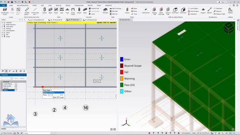Select the Element tool
Image resolution: width=240 pixels, height=135 pixels.
[x=210, y=11]
